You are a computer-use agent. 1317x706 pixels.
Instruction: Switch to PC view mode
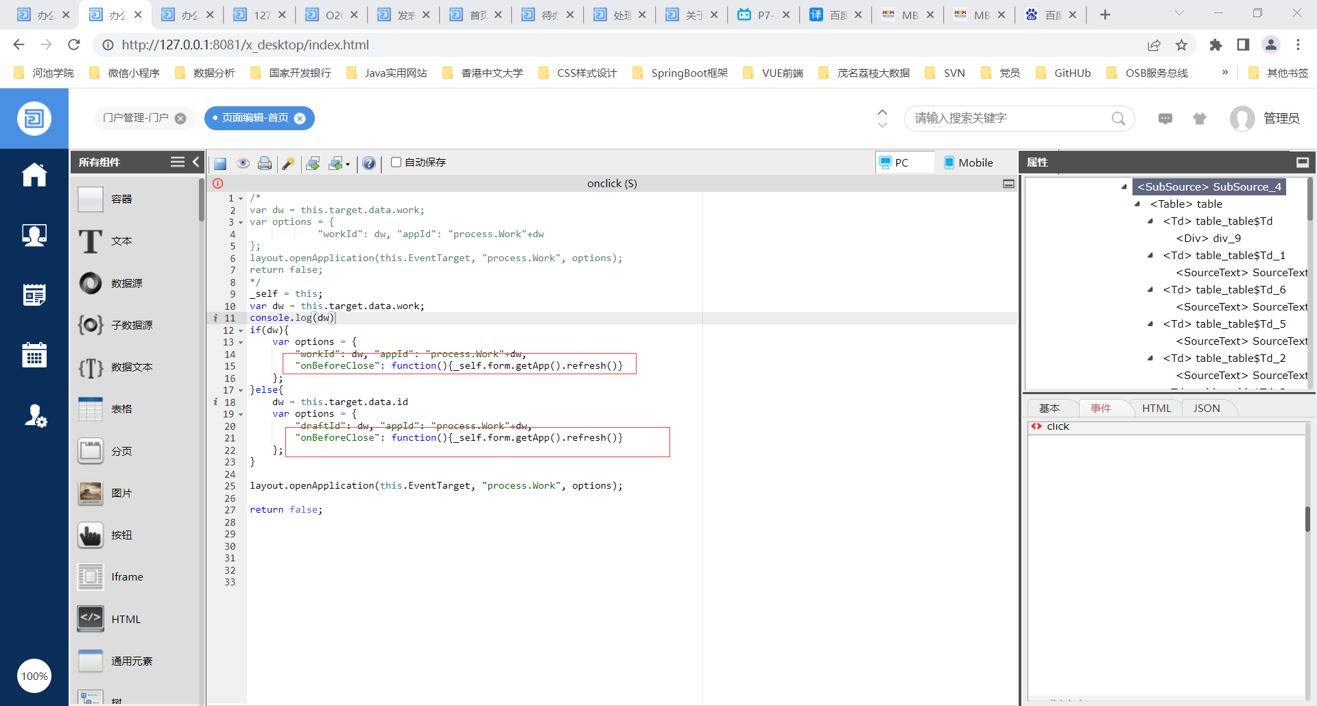coord(894,162)
